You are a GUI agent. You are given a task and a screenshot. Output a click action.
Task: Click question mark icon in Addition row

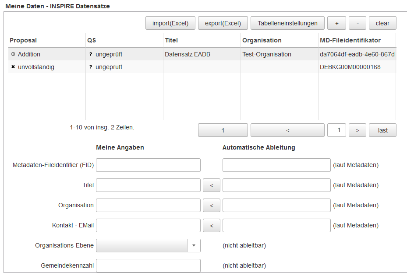pyautogui.click(x=91, y=54)
